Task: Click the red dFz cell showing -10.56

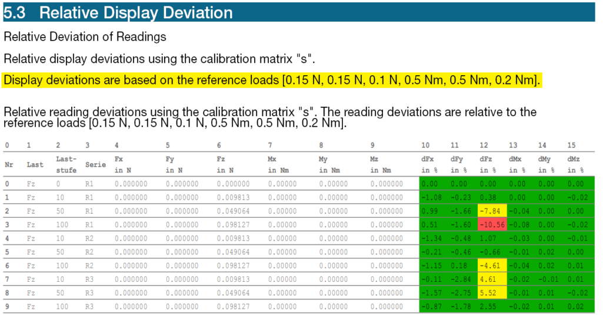Action: (492, 225)
